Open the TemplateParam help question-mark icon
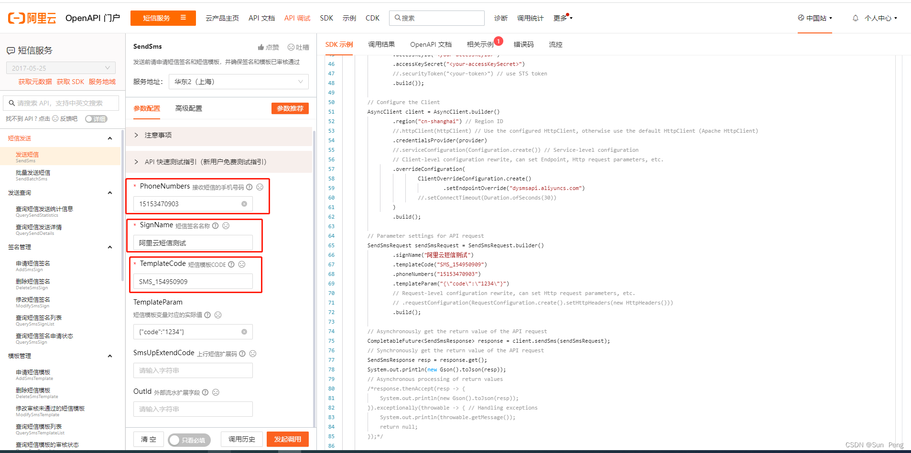 (x=207, y=315)
